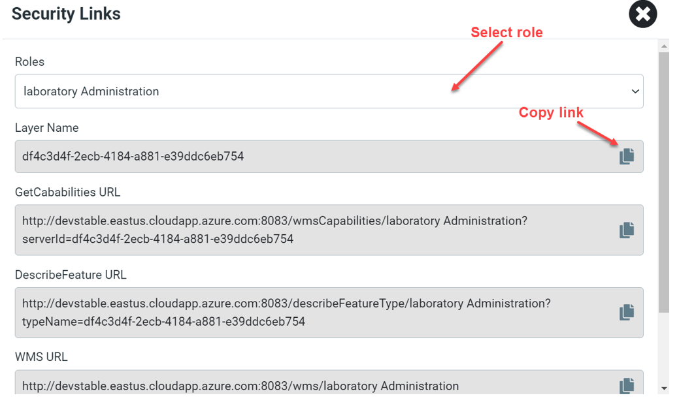679x404 pixels.
Task: Open the Roles dropdown
Action: tap(329, 91)
